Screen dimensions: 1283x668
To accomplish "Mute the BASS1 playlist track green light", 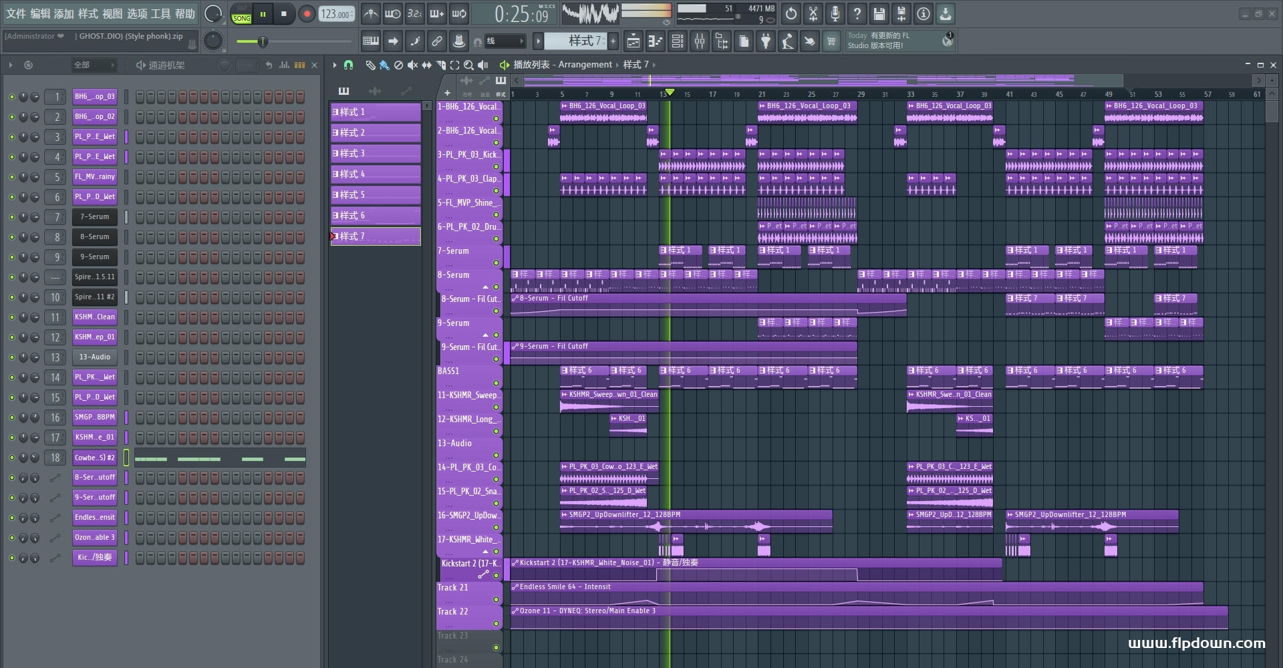I will 496,383.
